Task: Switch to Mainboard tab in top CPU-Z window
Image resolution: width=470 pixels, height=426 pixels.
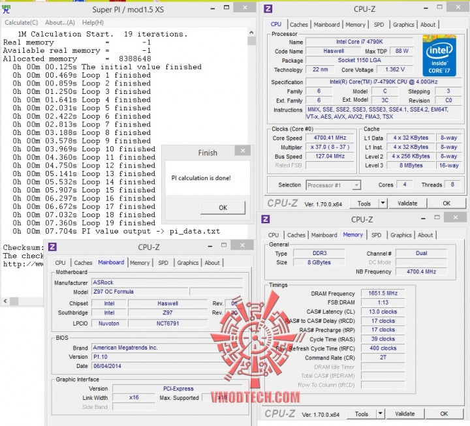Action: 326,25
